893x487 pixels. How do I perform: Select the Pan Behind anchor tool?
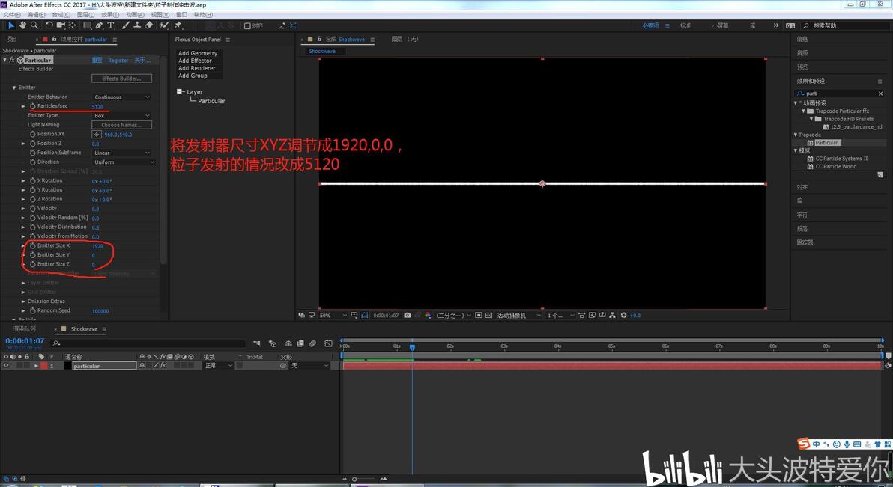[73, 25]
